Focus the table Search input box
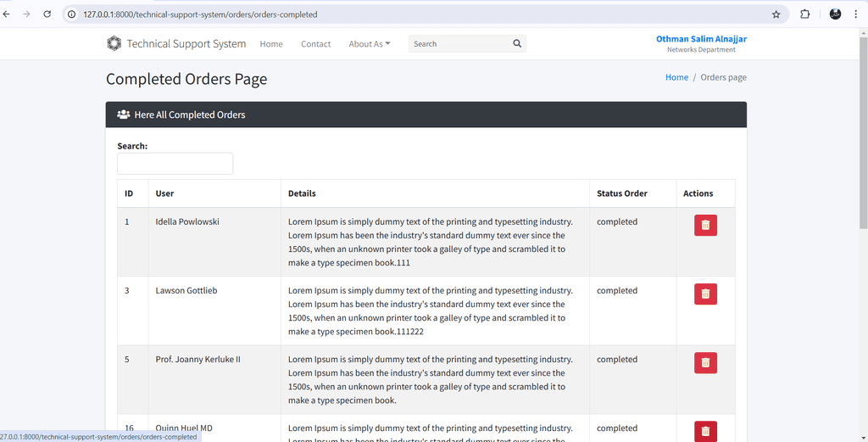 [175, 164]
